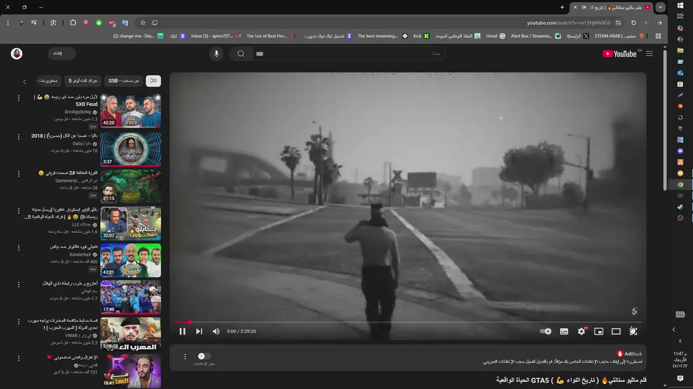Open the 'Tier List of Best Her...' bookmark
Screen dimensions: 693x389
pyautogui.click(x=271, y=36)
